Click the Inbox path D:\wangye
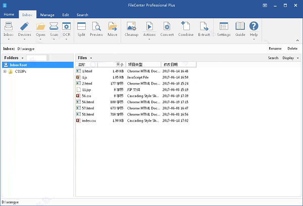This screenshot has height=206, width=303. pos(26,49)
